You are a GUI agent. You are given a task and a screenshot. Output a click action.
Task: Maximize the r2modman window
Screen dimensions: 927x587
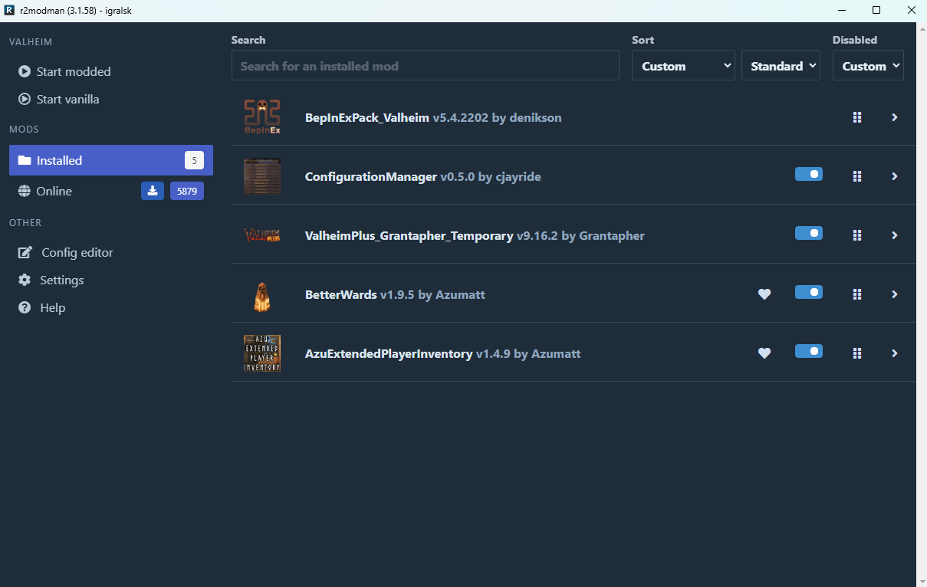(876, 11)
